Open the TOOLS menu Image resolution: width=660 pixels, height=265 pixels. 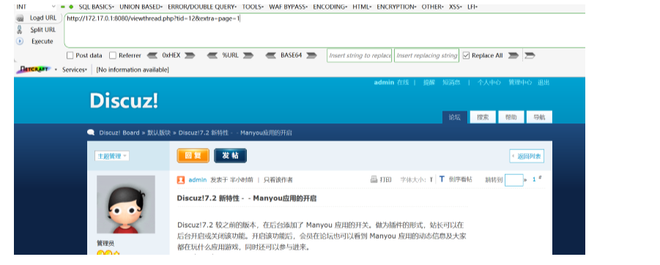click(x=253, y=7)
